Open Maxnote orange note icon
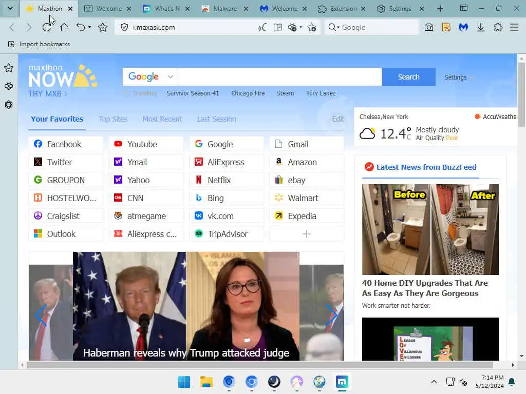This screenshot has height=394, width=526. 446,28
